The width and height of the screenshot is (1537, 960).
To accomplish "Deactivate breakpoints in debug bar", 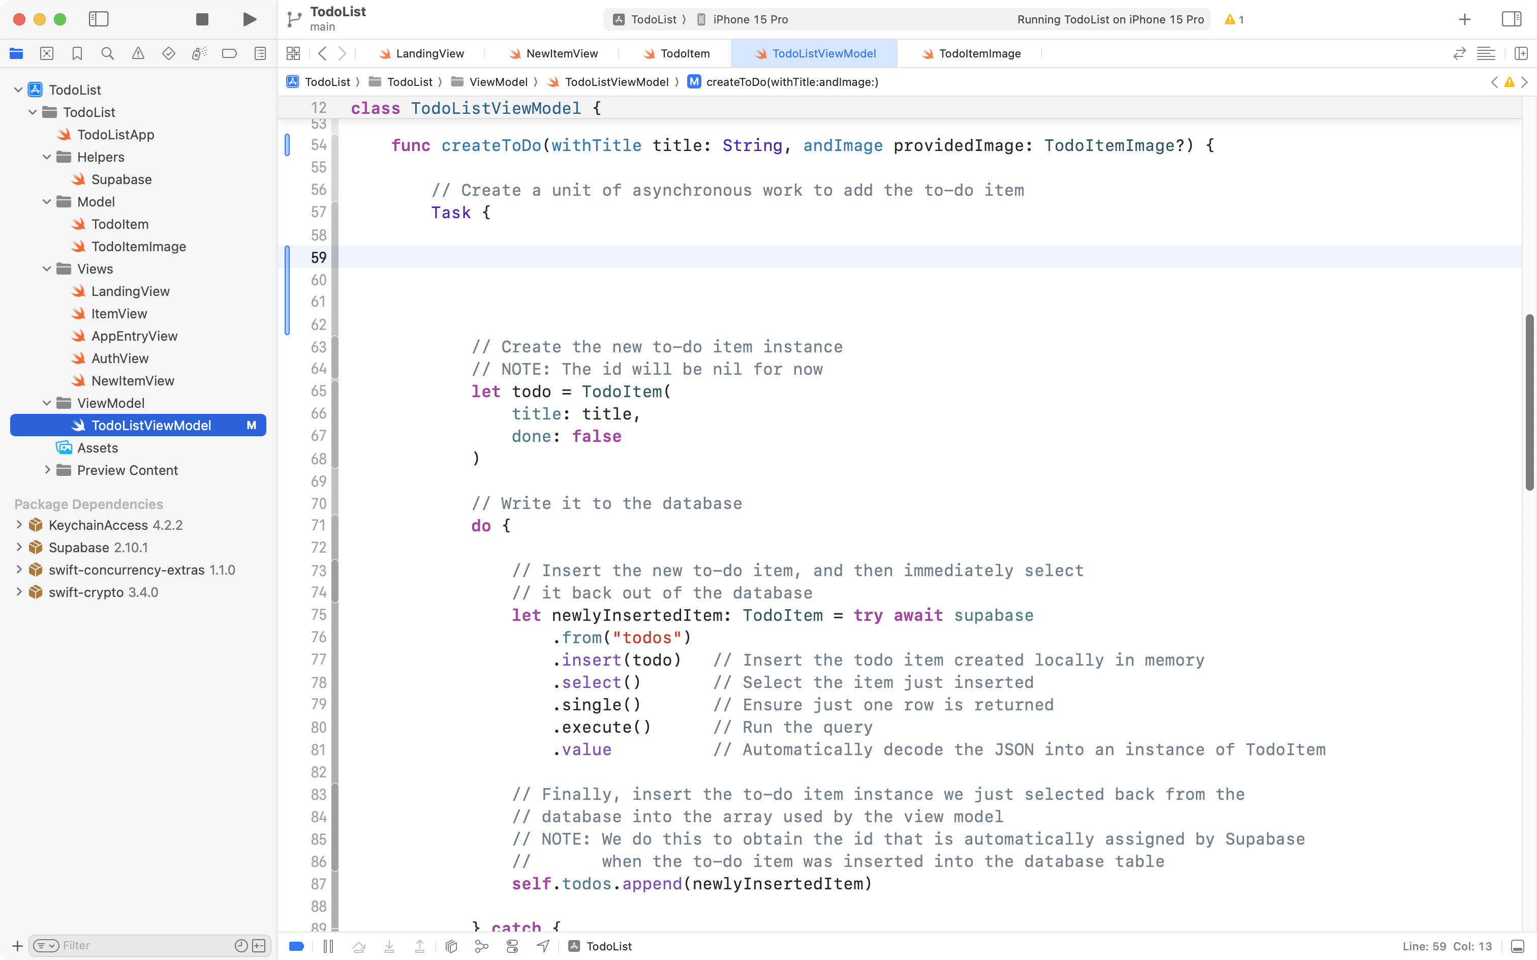I will [296, 946].
